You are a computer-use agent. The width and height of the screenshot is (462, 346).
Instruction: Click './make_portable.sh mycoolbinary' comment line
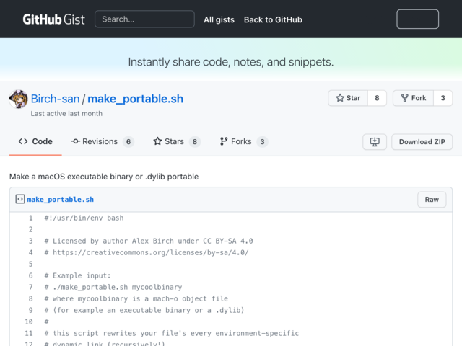click(x=113, y=287)
